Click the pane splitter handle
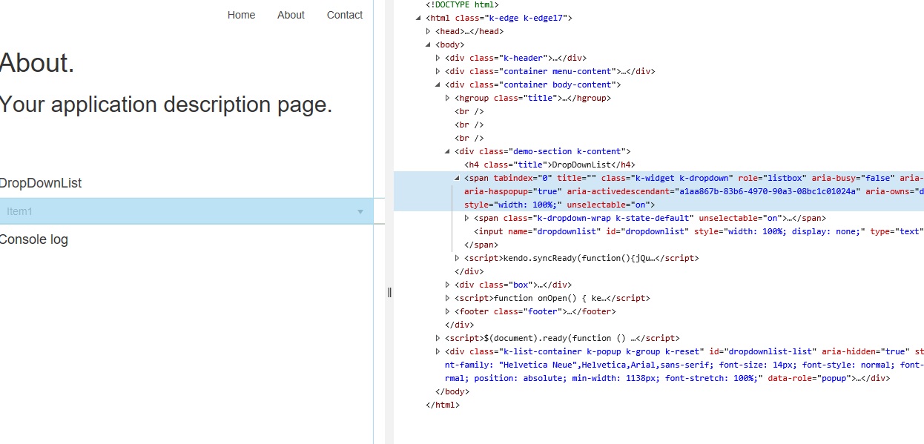 tap(389, 292)
